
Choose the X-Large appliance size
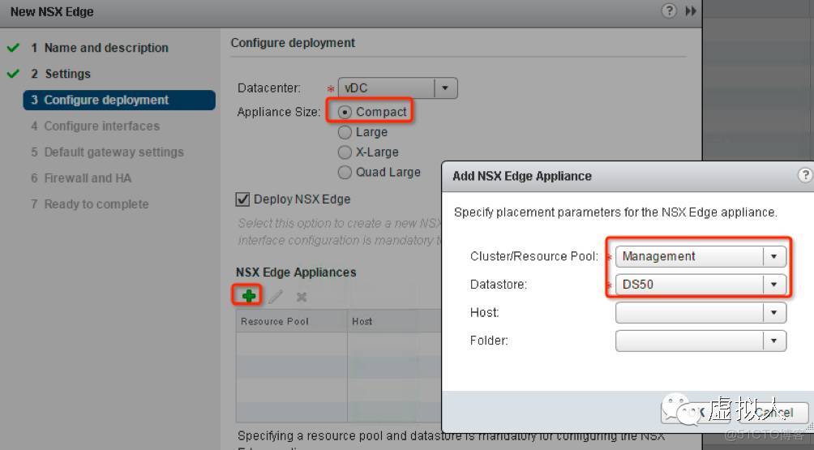345,152
